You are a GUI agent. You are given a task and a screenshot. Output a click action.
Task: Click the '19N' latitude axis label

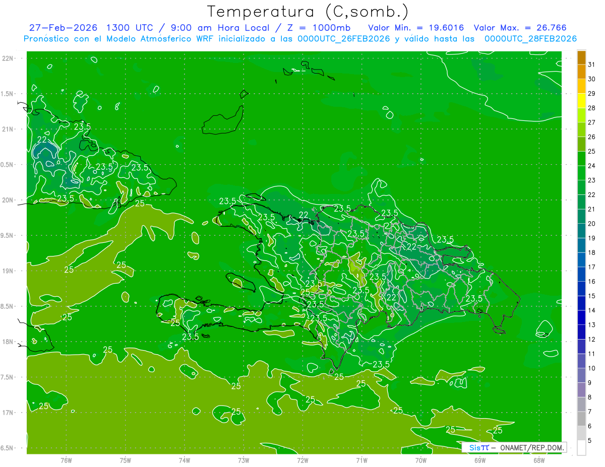click(9, 271)
